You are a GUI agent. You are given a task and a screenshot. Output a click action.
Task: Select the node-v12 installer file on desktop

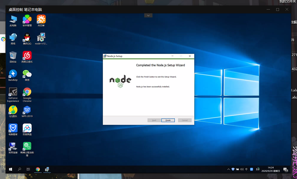41,37
